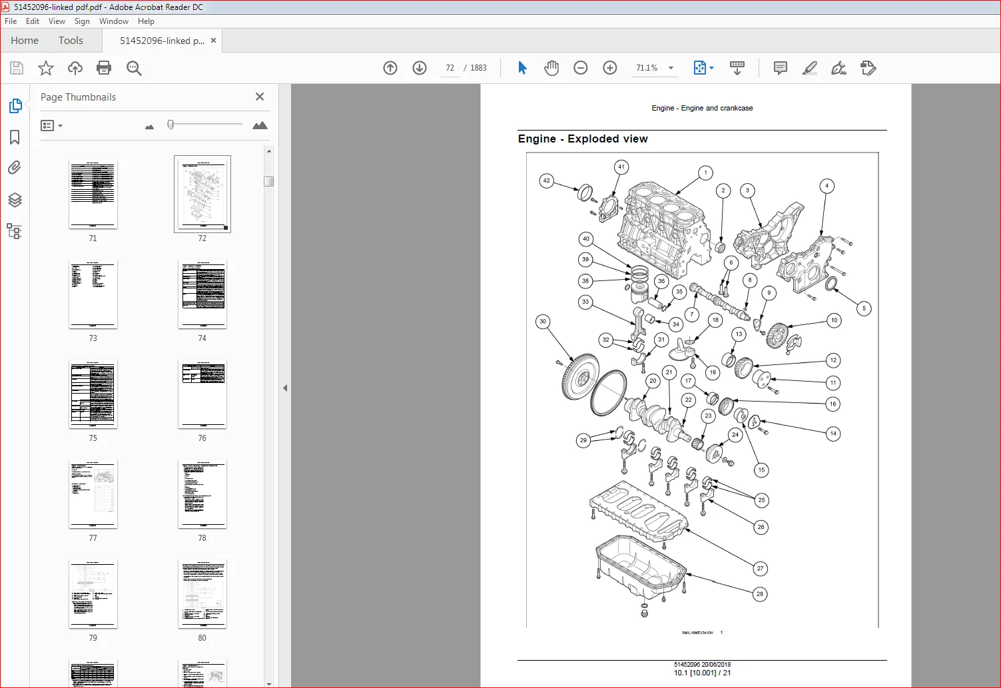The height and width of the screenshot is (688, 1001).
Task: Click the upload to cloud icon
Action: [x=75, y=68]
